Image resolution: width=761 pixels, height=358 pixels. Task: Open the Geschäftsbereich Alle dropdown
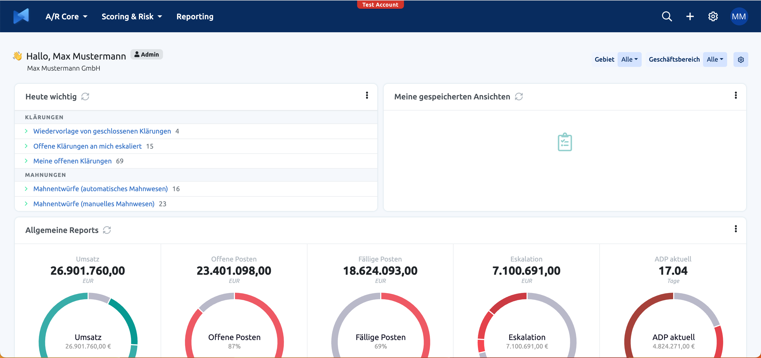click(x=715, y=59)
